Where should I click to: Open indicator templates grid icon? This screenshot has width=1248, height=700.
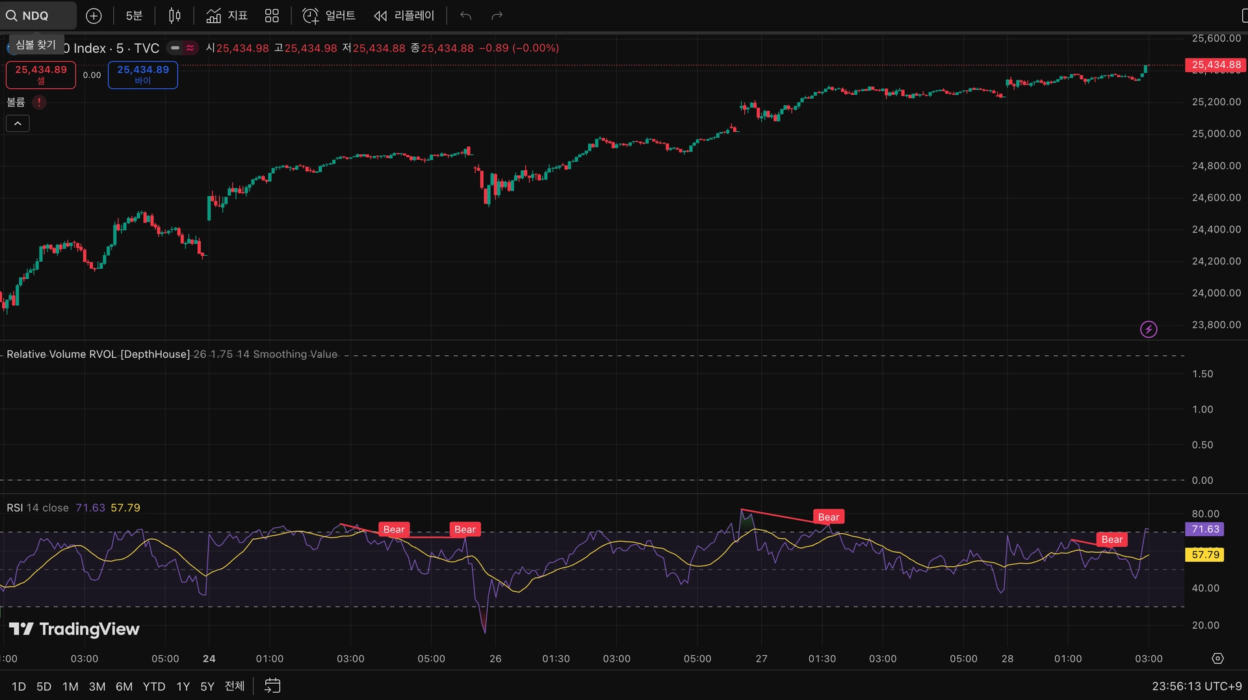tap(272, 16)
